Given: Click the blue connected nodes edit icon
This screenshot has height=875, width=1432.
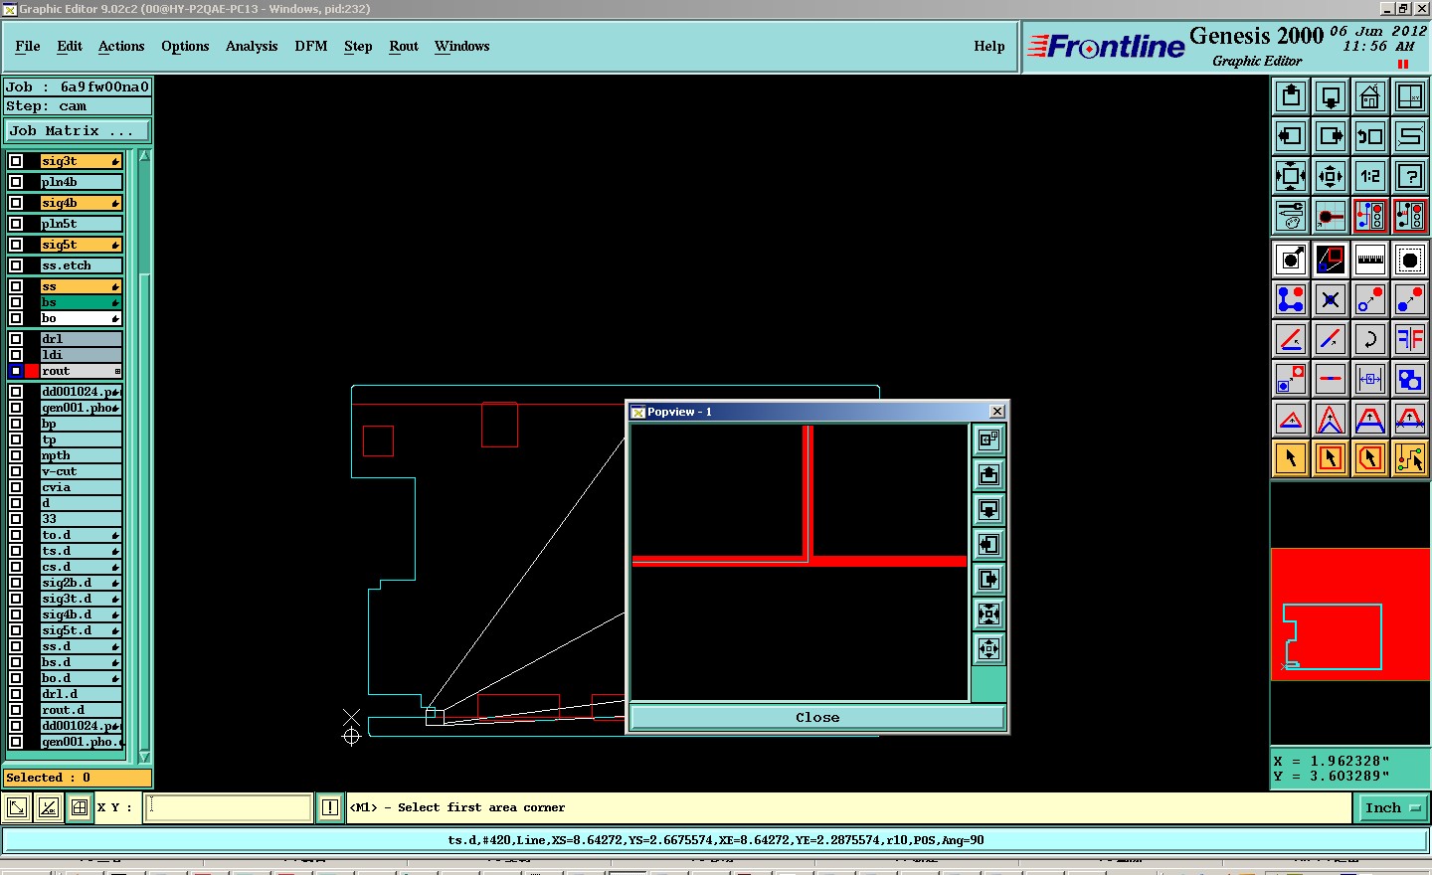Looking at the screenshot, I should (x=1291, y=299).
